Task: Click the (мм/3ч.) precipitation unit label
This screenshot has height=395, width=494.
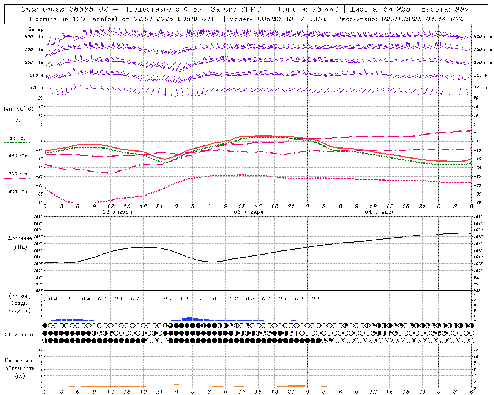Action: point(20,296)
